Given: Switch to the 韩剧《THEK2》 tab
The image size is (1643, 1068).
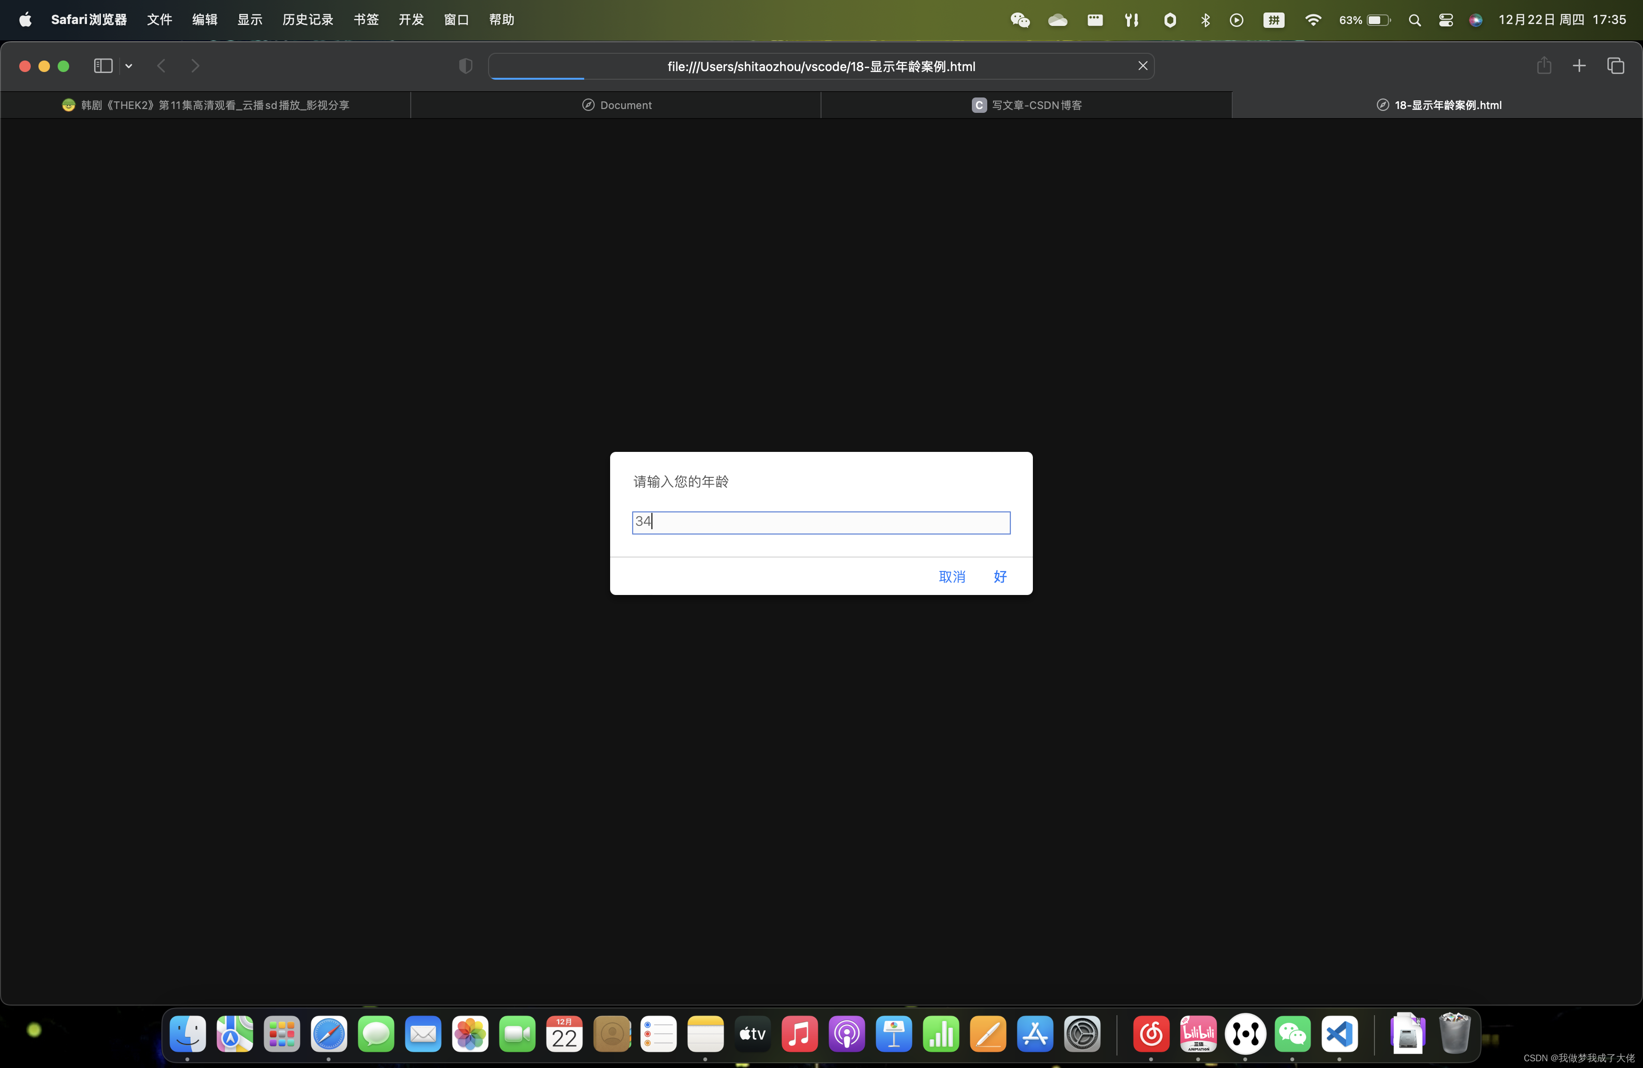Looking at the screenshot, I should (206, 105).
